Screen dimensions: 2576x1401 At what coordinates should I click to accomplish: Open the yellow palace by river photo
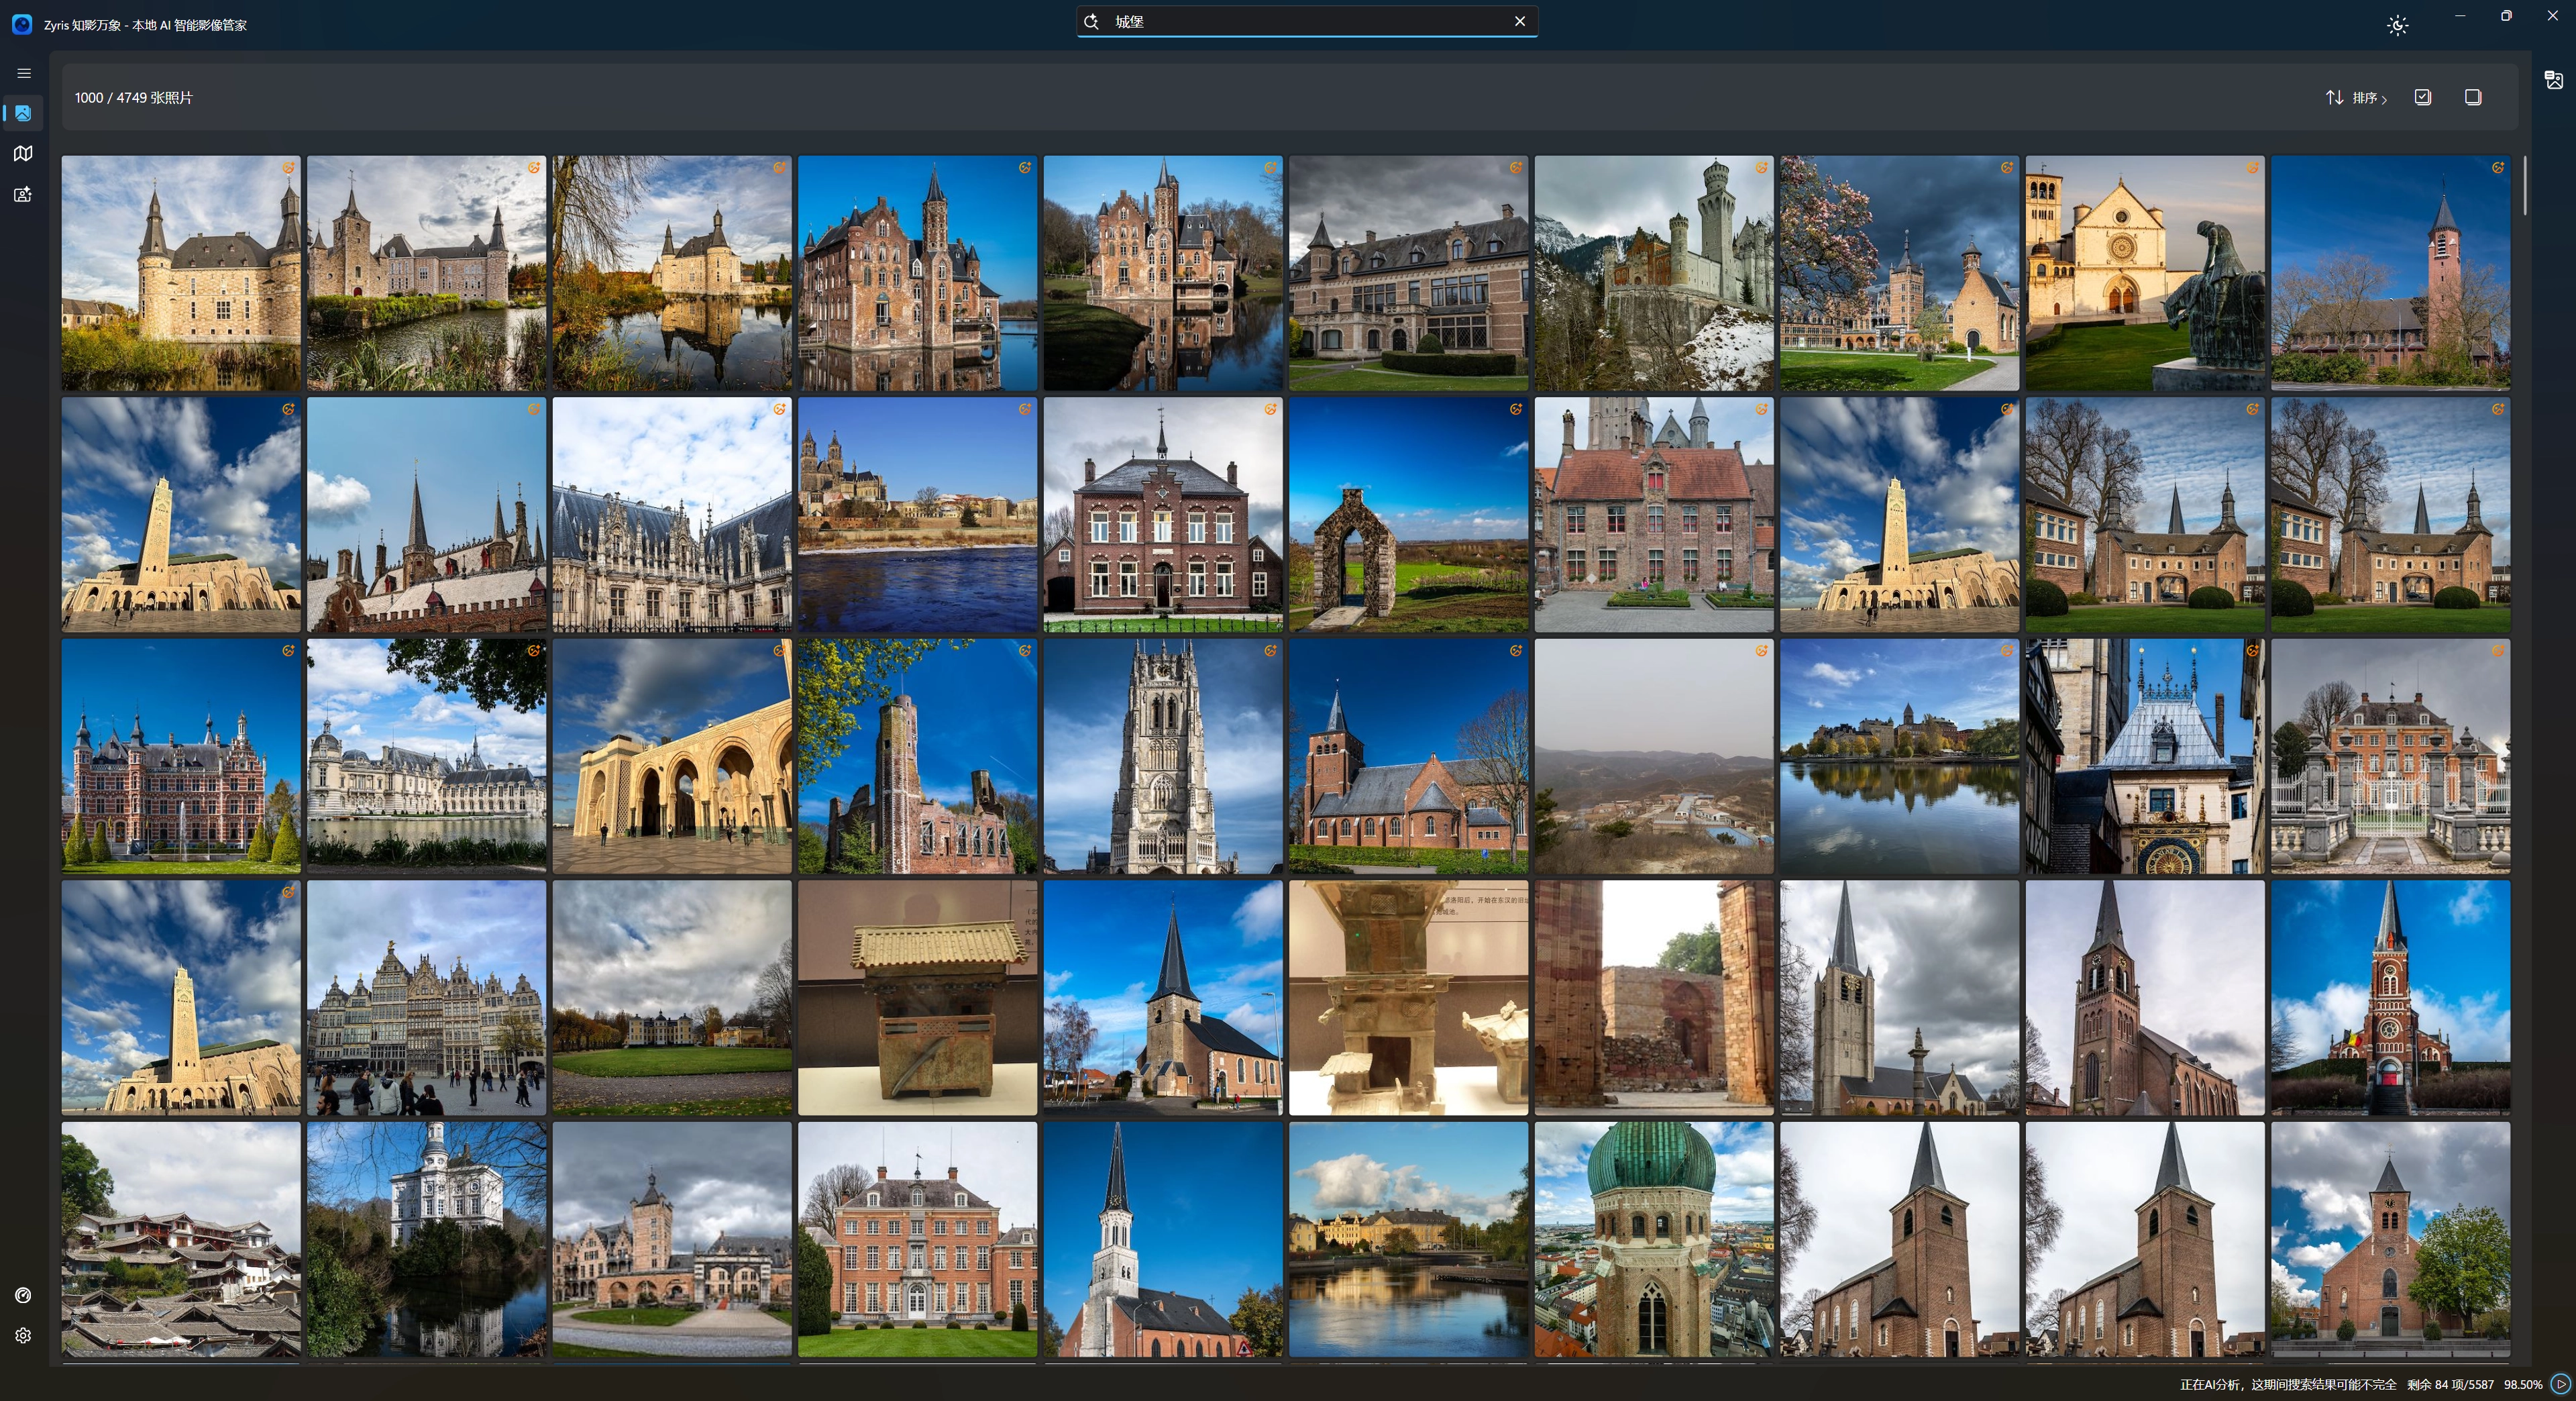[x=1408, y=1239]
